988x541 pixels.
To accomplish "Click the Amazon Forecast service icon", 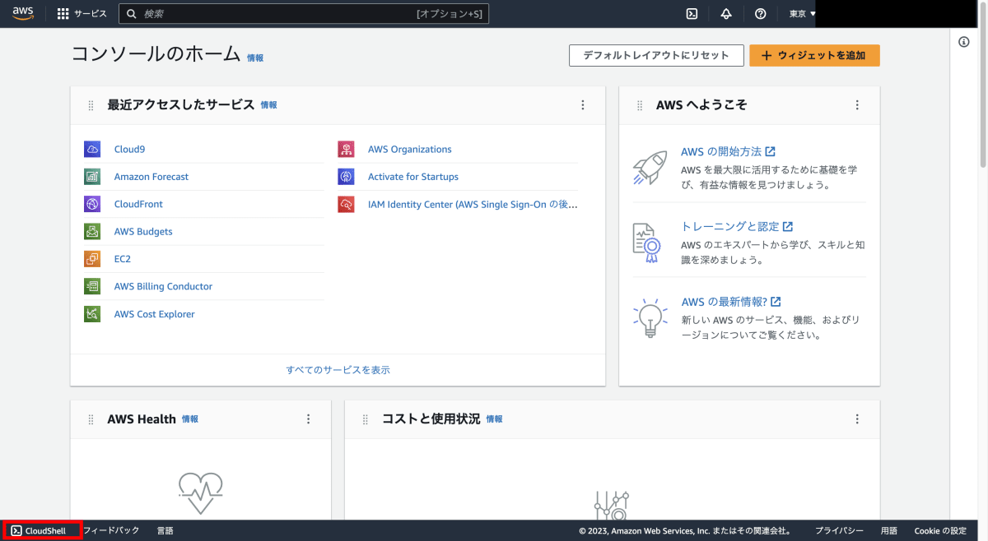I will 92,177.
